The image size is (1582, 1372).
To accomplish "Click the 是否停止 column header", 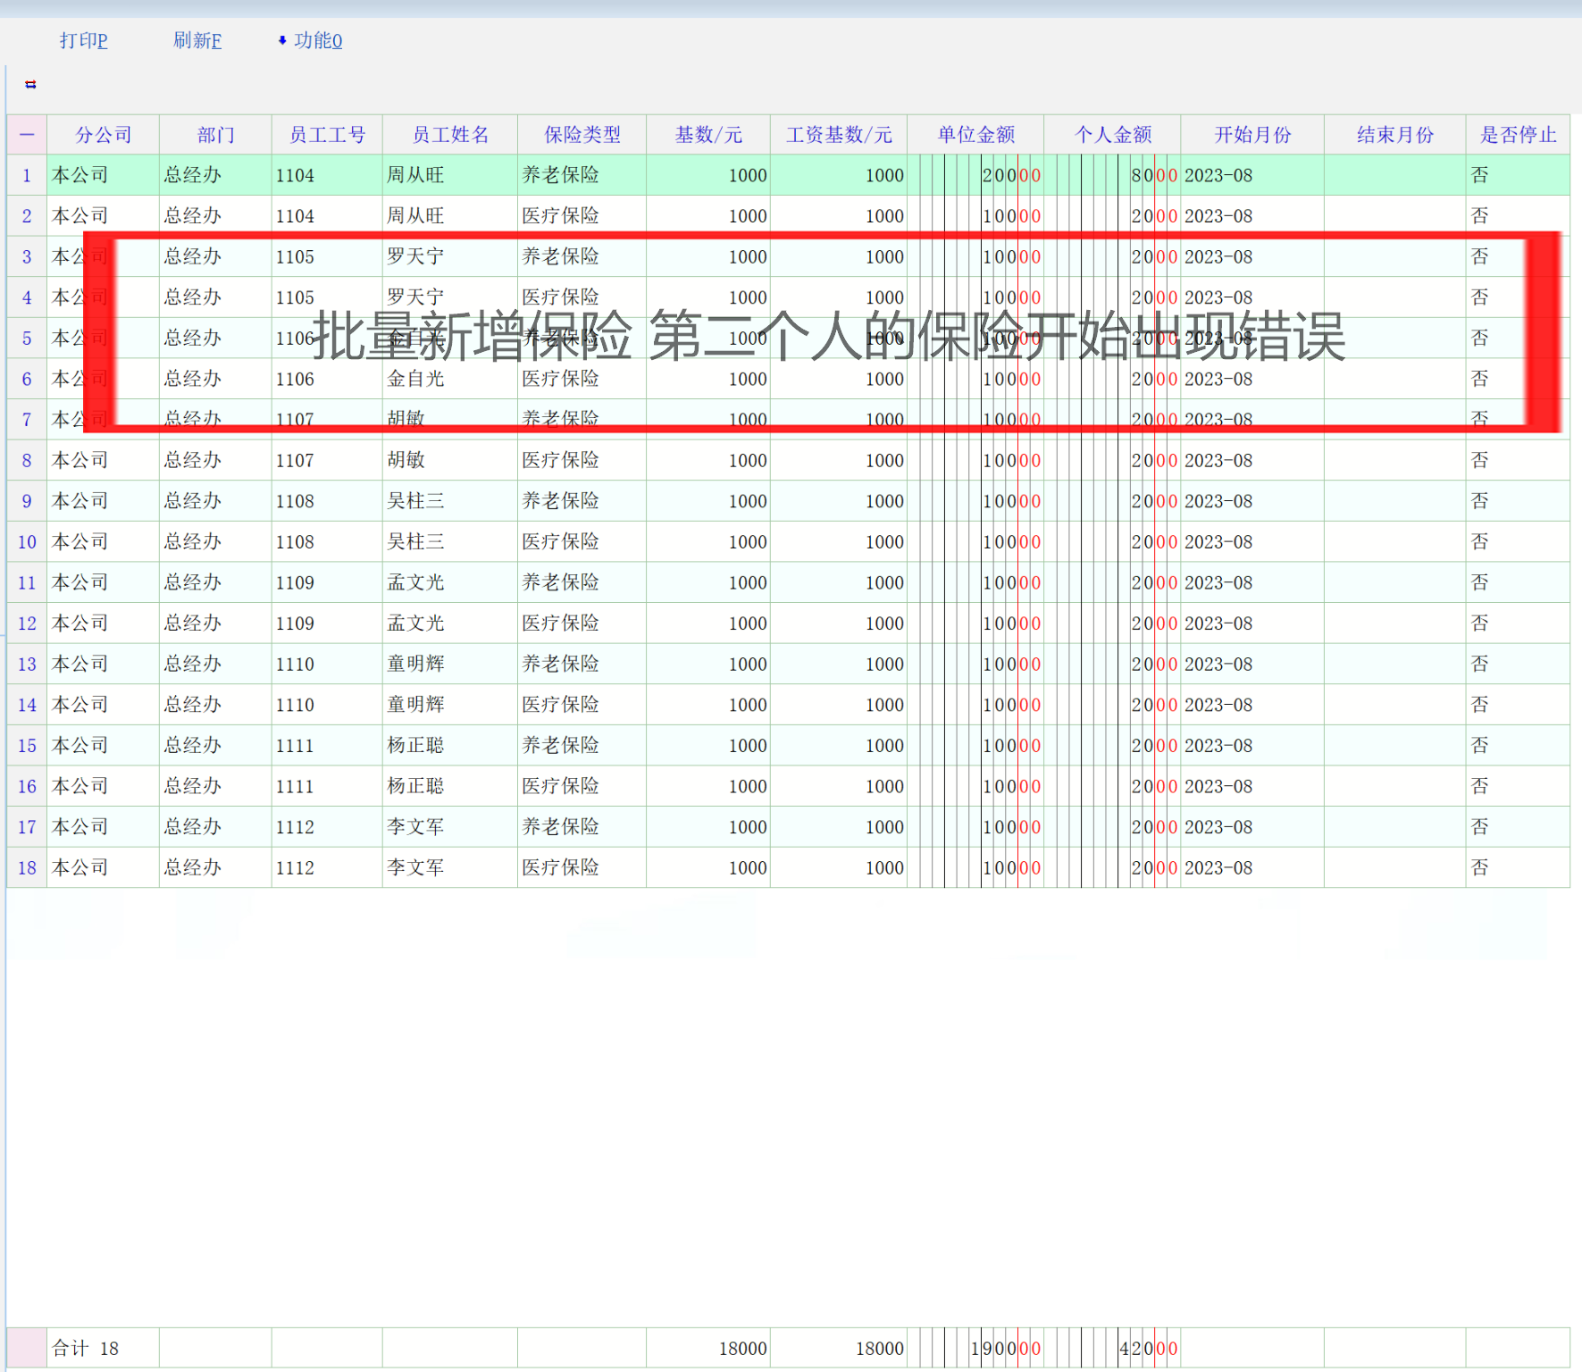I will tap(1518, 135).
